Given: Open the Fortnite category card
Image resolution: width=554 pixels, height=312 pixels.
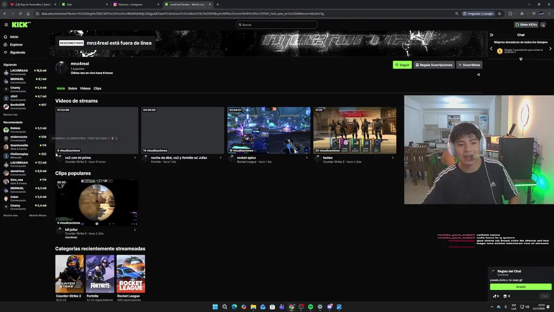Looking at the screenshot, I should pyautogui.click(x=100, y=274).
